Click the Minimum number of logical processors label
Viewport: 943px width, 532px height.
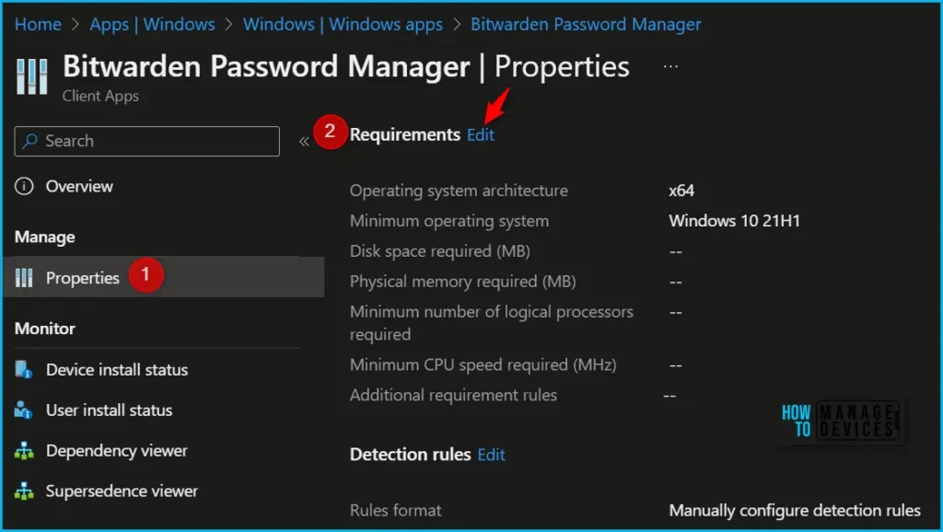pos(492,323)
